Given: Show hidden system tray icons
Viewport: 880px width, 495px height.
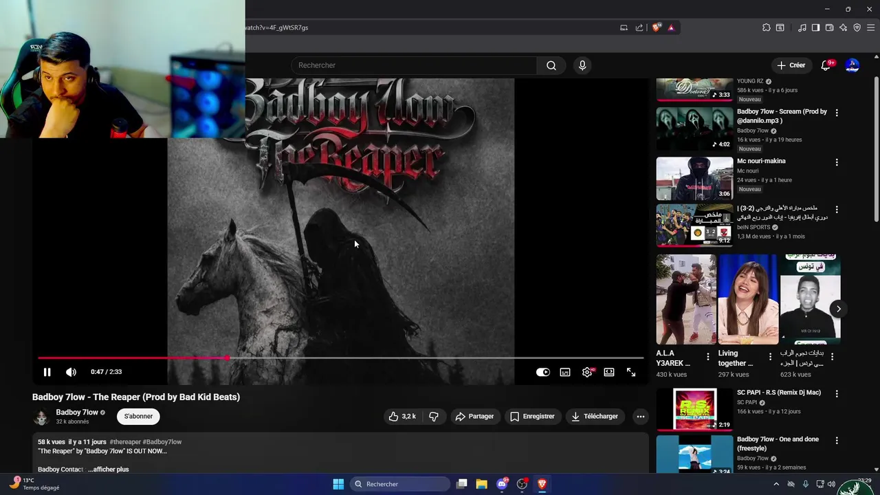Looking at the screenshot, I should (x=776, y=484).
